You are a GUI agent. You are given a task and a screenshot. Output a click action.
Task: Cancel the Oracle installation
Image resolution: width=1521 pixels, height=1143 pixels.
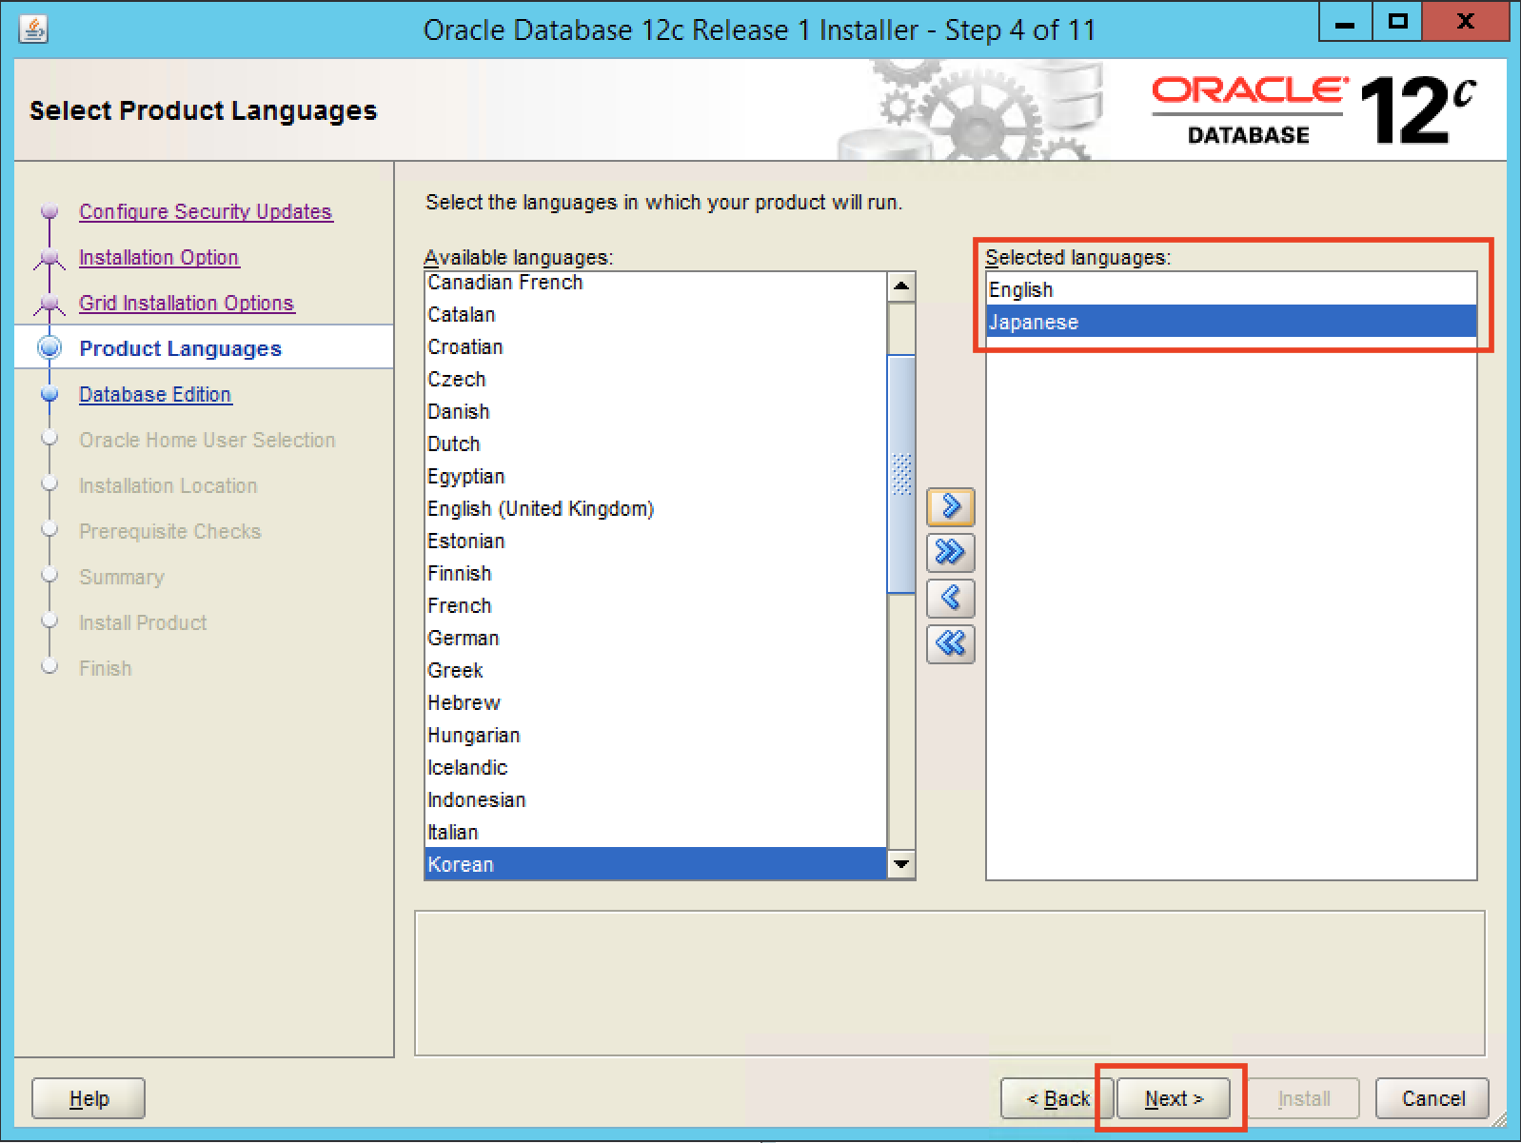pyautogui.click(x=1432, y=1098)
